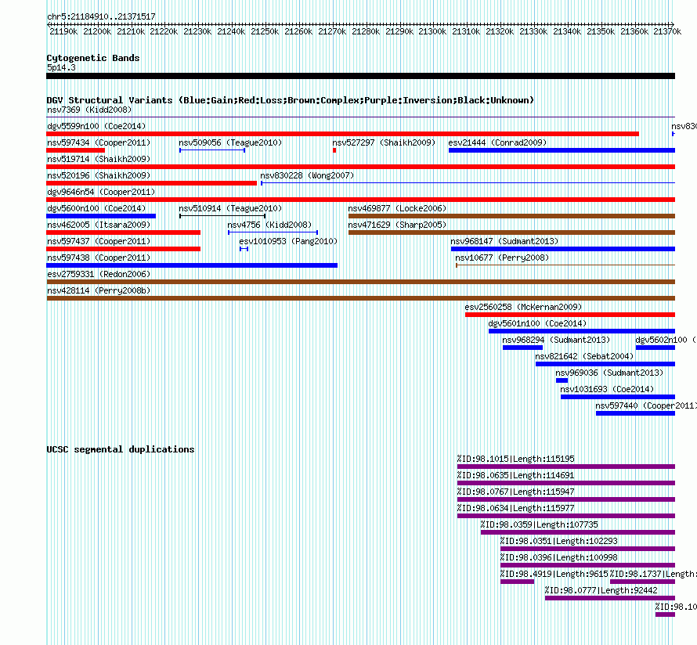Click the blue nsv4756 bracket feature
The width and height of the screenshot is (697, 645).
(x=273, y=232)
